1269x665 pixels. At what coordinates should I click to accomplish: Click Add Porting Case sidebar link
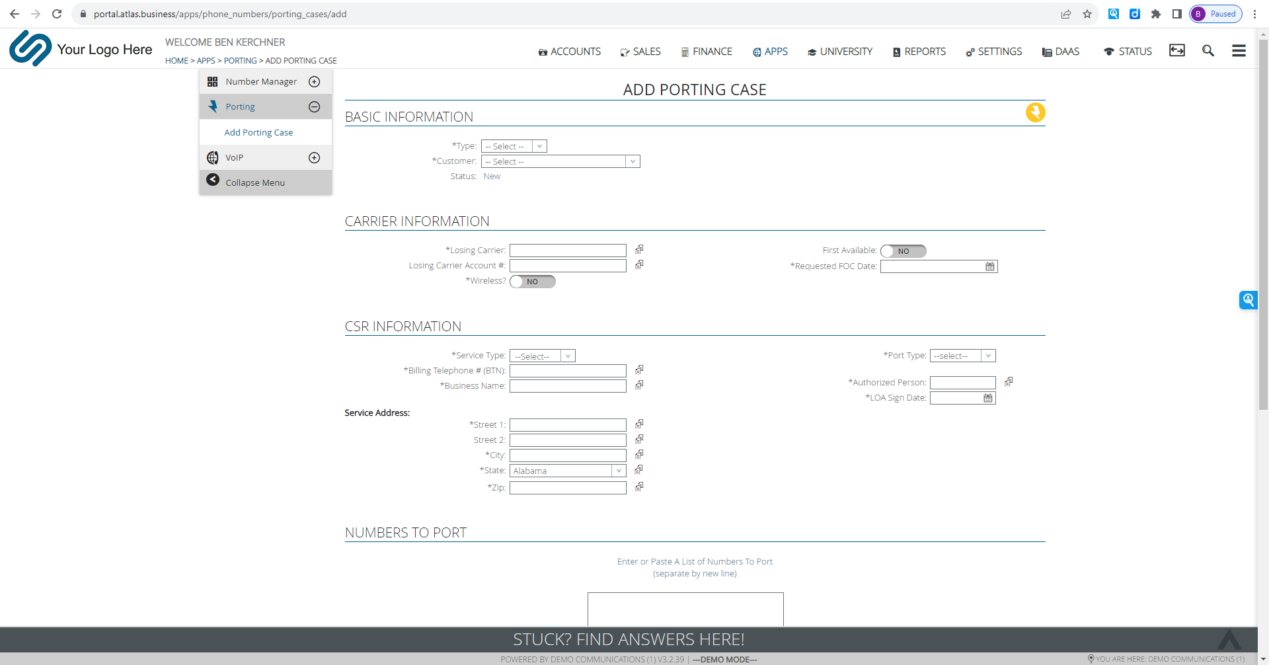coord(258,132)
